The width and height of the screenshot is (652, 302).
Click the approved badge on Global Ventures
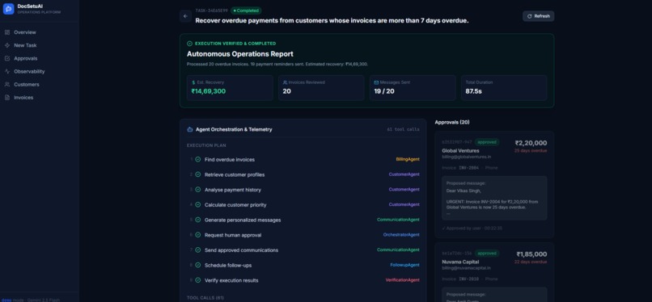pos(487,142)
